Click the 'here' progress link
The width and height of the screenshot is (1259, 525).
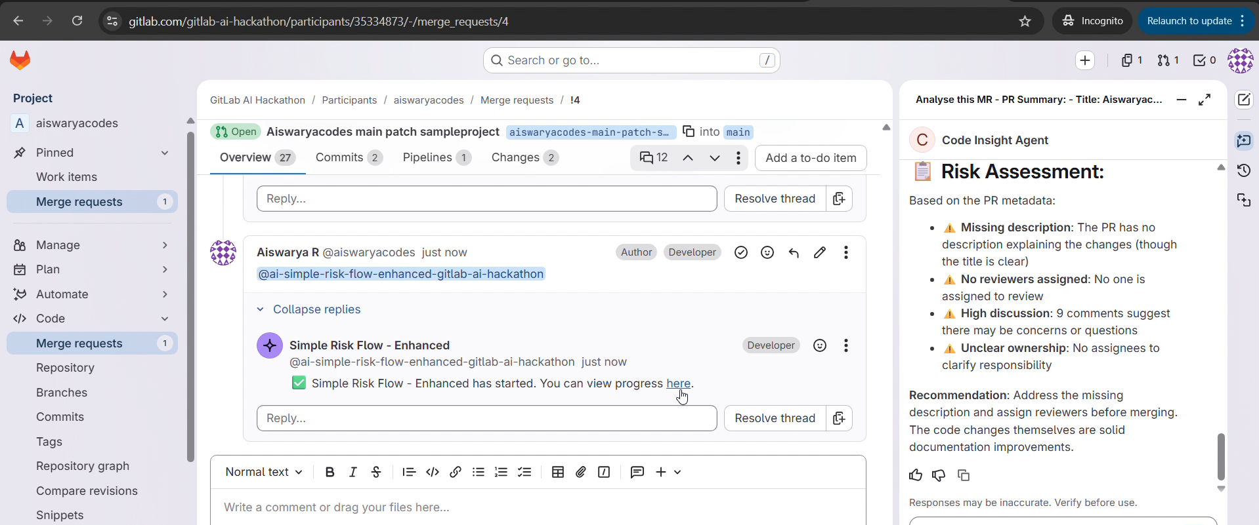pyautogui.click(x=678, y=383)
